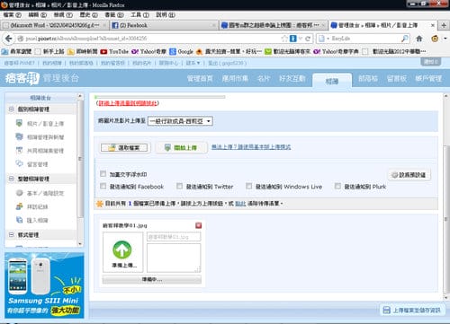Open the YouTube bookmark

coord(114,51)
